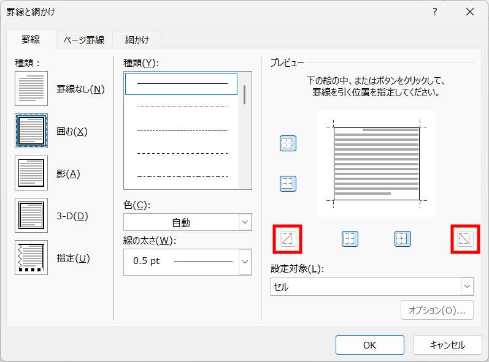Expand the 線の太さ width dropdown
This screenshot has width=489, height=362.
[245, 262]
